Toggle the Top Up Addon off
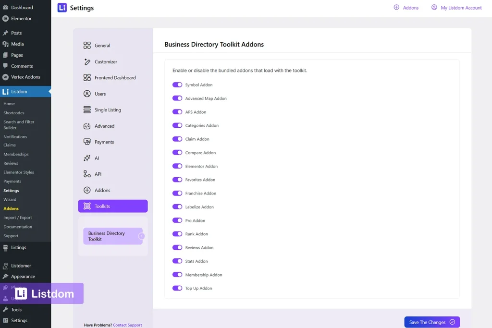 [177, 288]
